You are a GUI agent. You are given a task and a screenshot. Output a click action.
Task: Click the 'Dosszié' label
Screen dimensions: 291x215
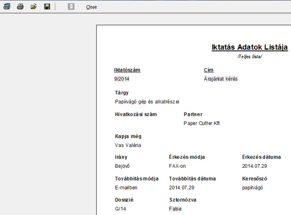(x=124, y=200)
